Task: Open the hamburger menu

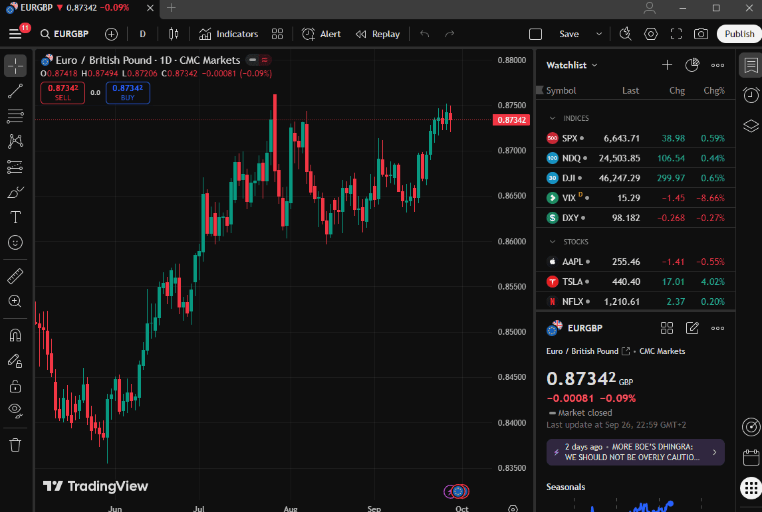Action: click(17, 34)
